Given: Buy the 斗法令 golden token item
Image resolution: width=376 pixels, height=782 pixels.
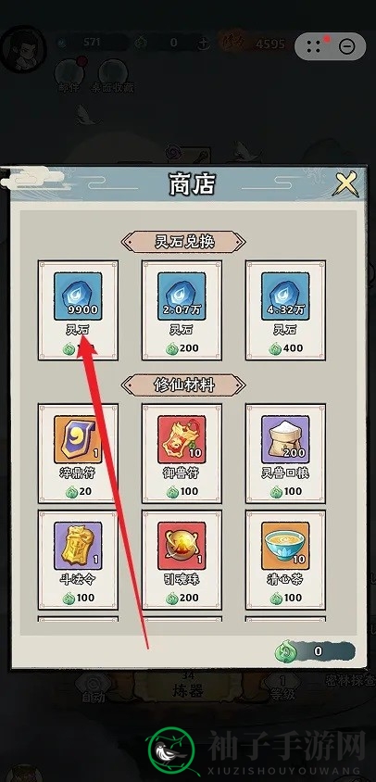Looking at the screenshot, I should coord(79,560).
